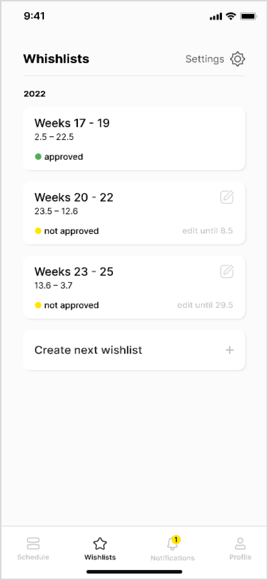Screen dimensions: 268x580
Task: Open the Schedule icon in bottom bar
Action: coord(33,544)
